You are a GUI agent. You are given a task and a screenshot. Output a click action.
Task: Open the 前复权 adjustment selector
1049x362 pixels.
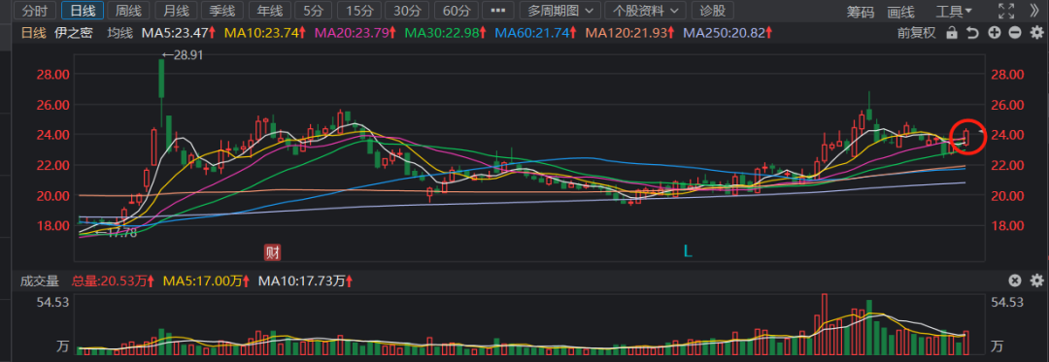(x=917, y=33)
